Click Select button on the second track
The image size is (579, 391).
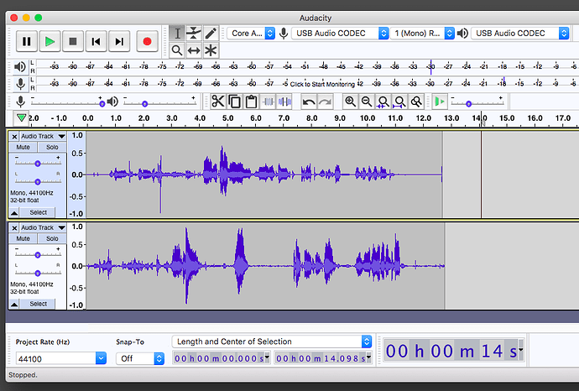click(38, 304)
